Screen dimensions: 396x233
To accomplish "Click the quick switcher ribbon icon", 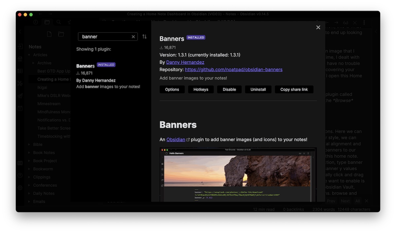I will [x=20, y=47].
